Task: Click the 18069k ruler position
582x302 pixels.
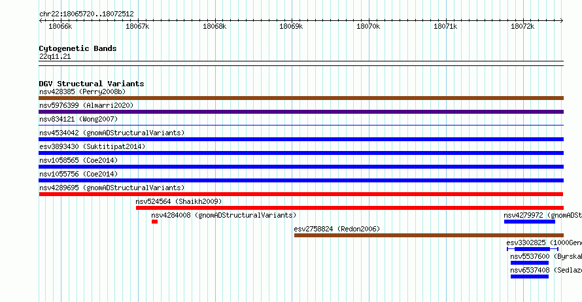Action: tap(291, 26)
